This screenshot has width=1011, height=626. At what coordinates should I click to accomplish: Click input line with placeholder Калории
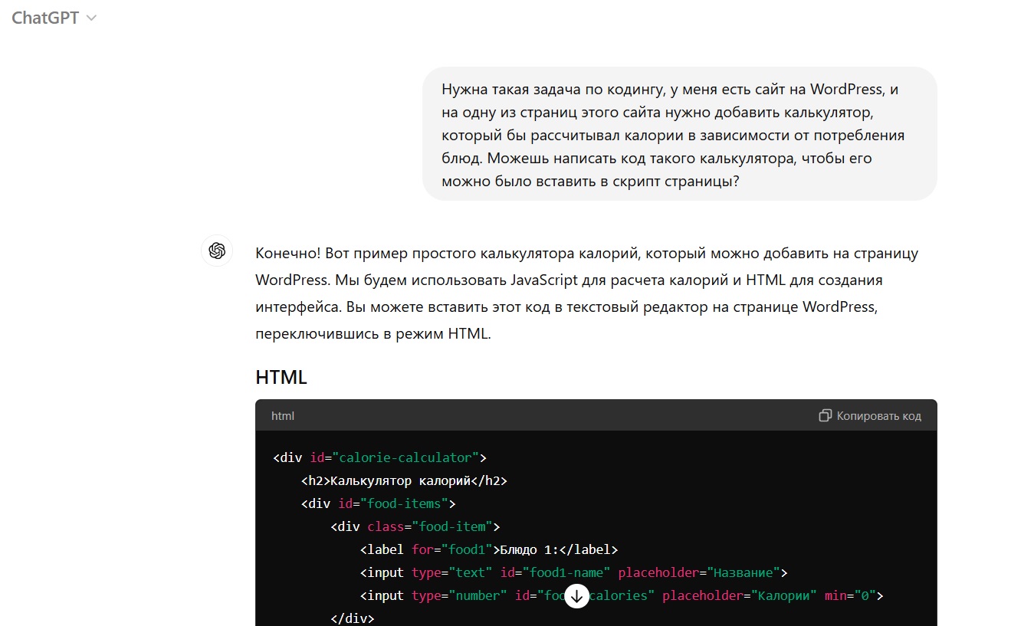click(622, 595)
